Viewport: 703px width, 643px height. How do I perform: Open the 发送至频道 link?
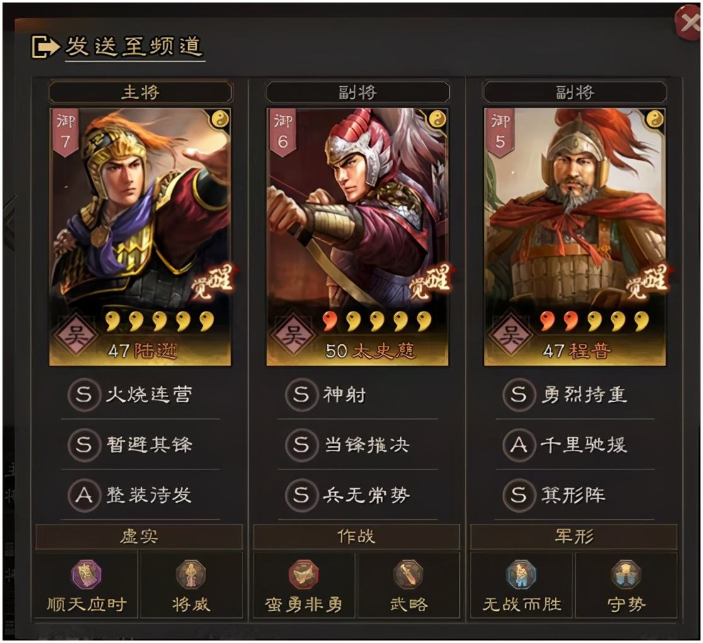click(x=135, y=47)
